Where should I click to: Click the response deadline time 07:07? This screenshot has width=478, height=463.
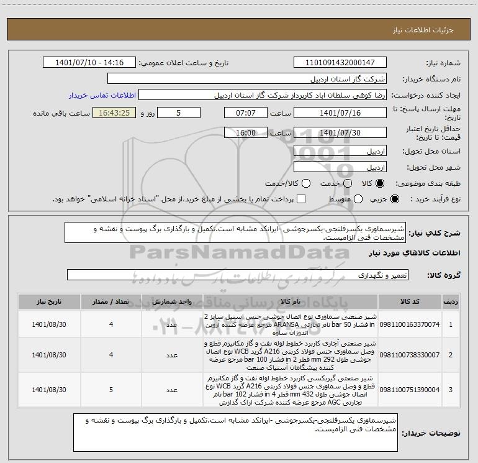246,112
